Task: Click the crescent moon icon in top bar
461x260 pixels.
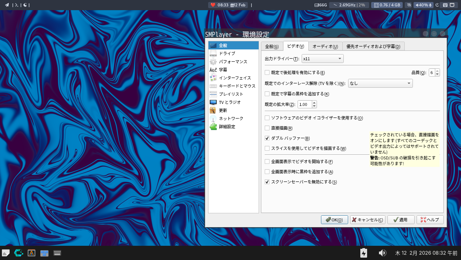Action: pyautogui.click(x=25, y=5)
